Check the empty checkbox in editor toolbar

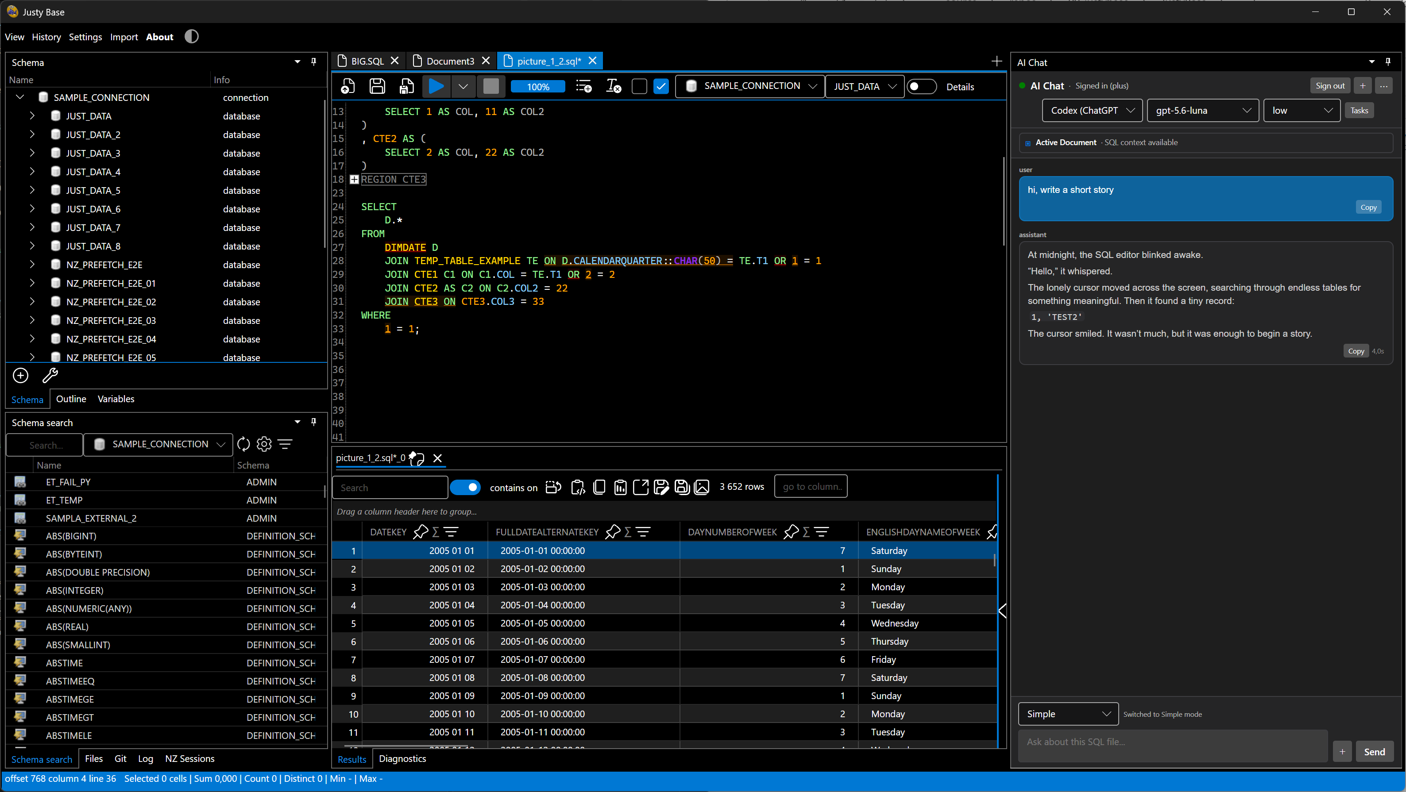tap(639, 86)
